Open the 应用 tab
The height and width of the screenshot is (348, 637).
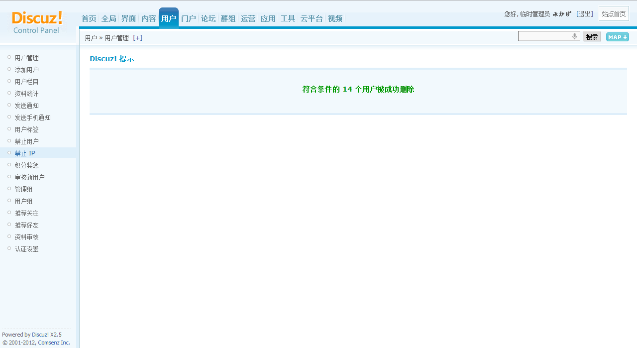268,19
